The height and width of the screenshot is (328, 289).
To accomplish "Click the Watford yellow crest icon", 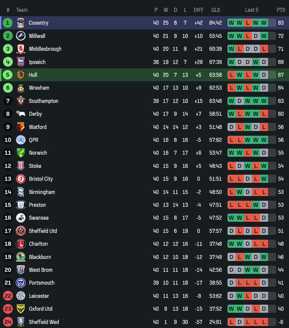I will click(21, 127).
